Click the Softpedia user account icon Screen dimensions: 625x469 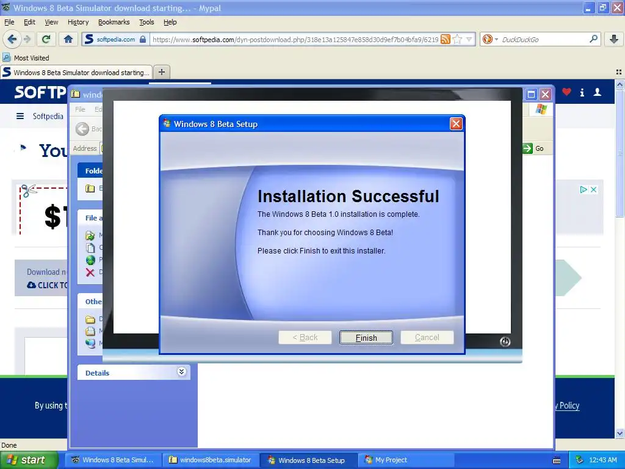[598, 93]
